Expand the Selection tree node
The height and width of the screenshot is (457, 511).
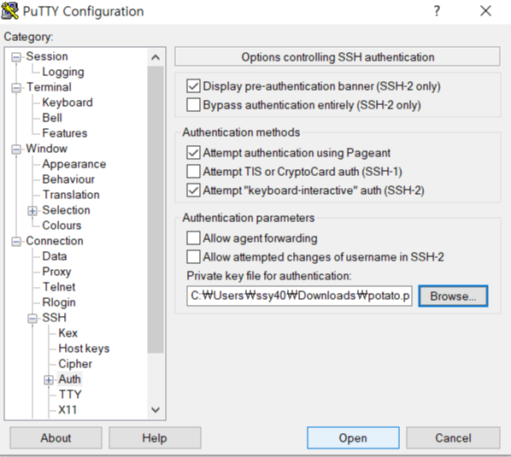32,211
